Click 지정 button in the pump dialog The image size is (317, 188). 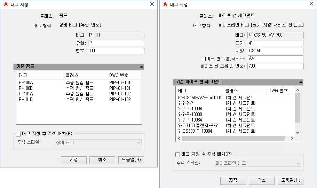point(73,160)
